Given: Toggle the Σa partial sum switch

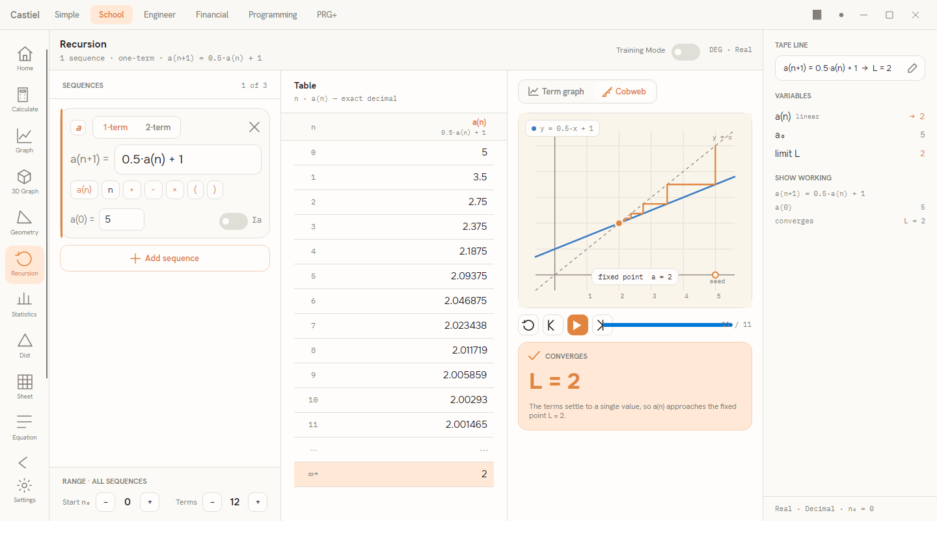Looking at the screenshot, I should (x=233, y=221).
